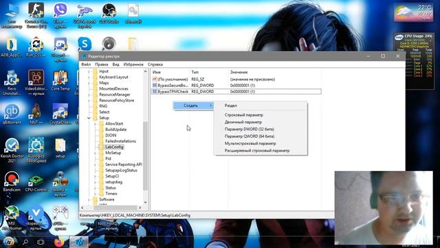
Task: Launch Skype from the desktop
Action: pos(85,44)
